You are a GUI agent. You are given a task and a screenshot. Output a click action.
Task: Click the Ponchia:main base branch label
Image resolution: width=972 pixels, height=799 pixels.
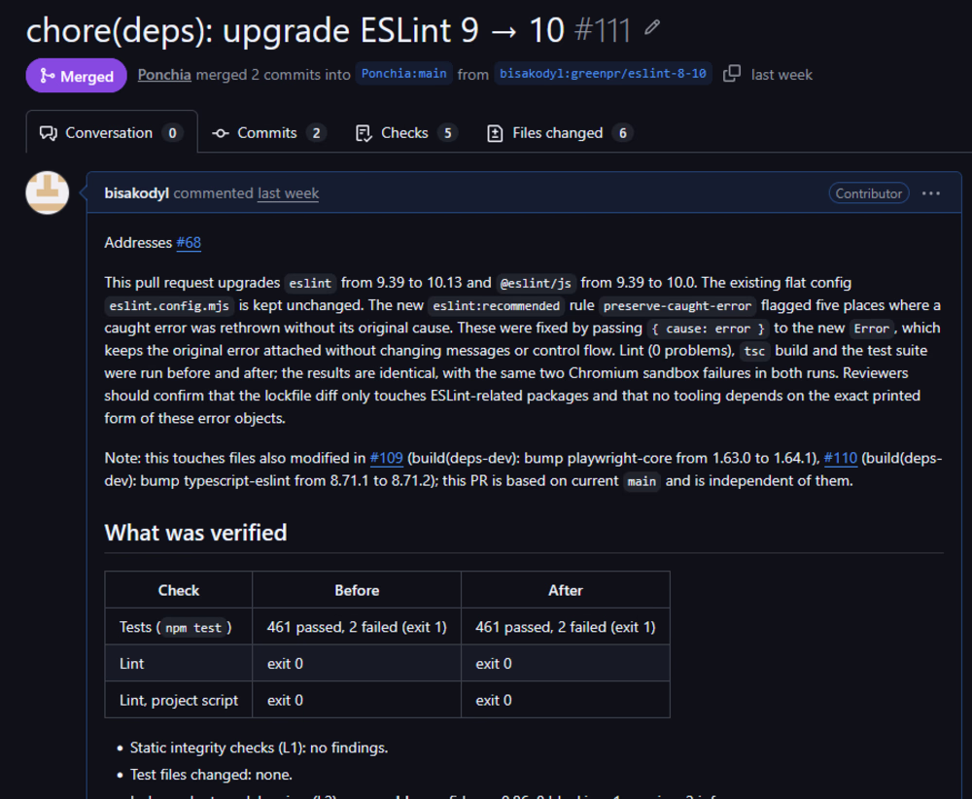(x=403, y=74)
